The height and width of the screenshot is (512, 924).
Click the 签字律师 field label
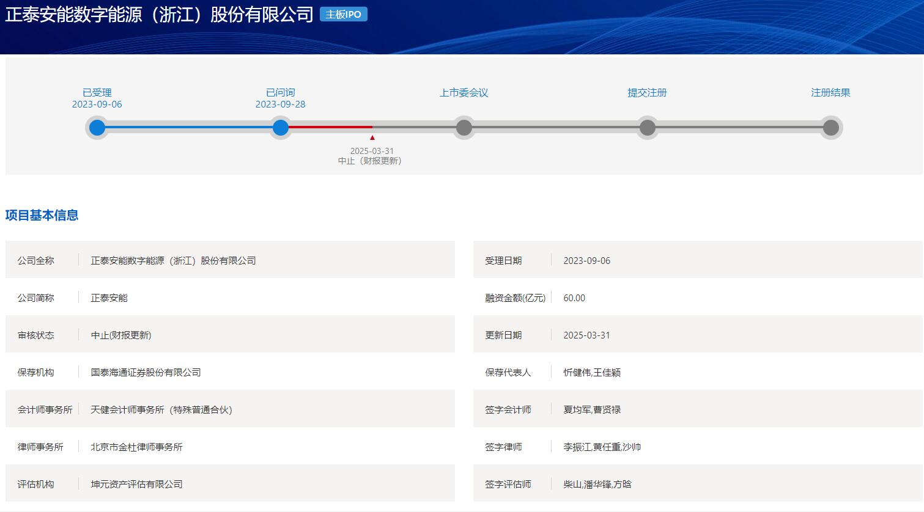[x=504, y=447]
